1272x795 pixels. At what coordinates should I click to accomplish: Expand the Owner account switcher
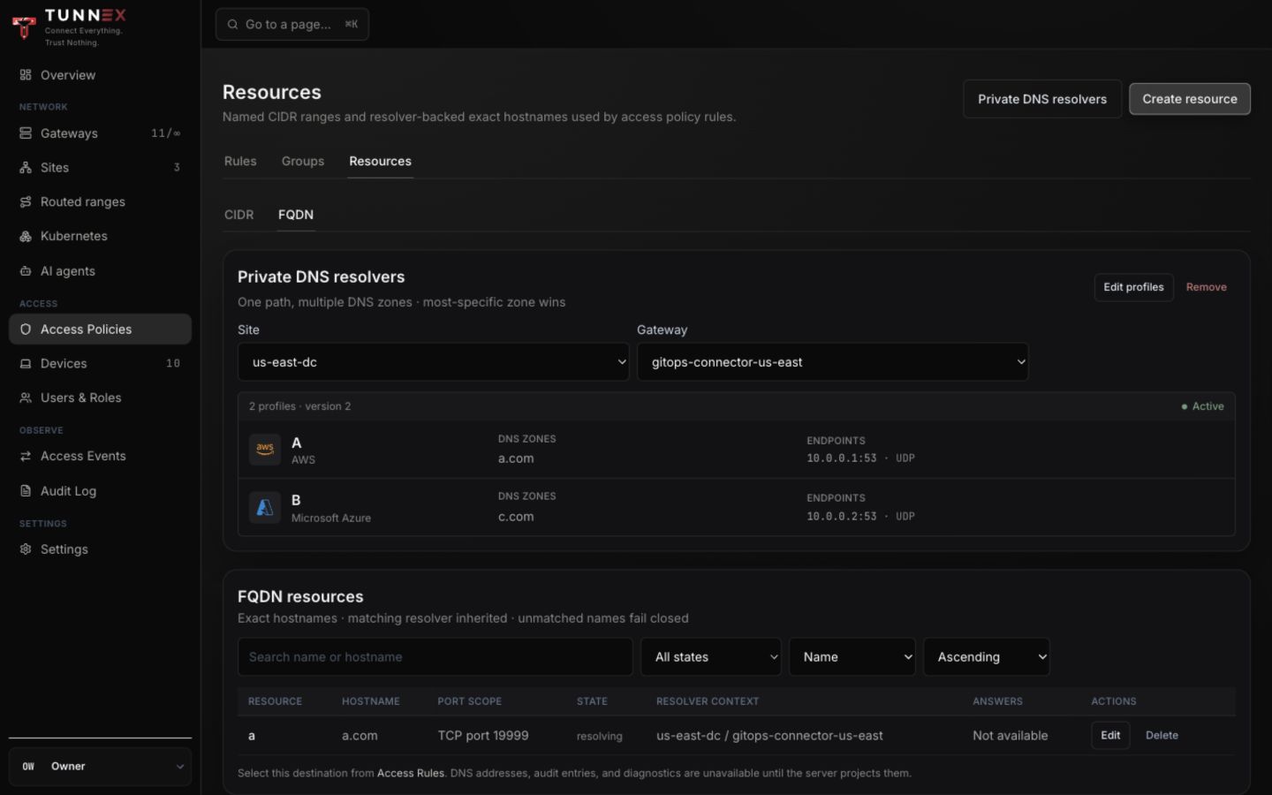[100, 767]
